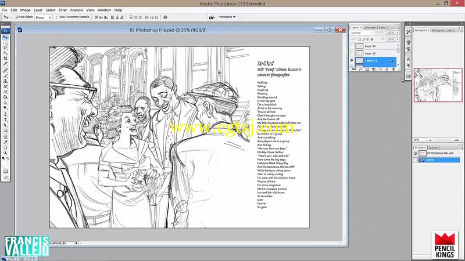Open the Workspace dropdown
Viewport: 465px width, 261px height.
pos(227,17)
